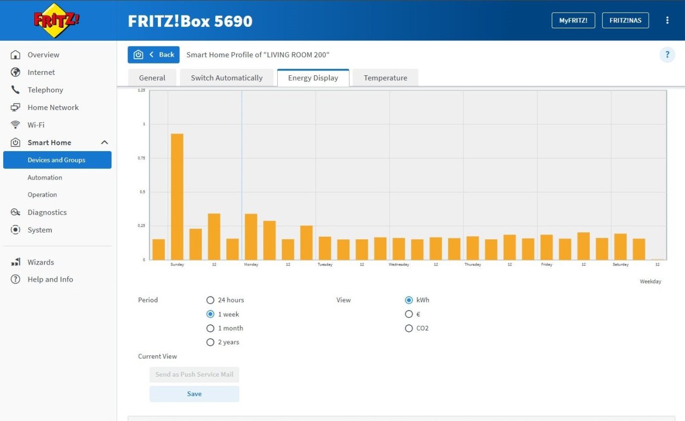Select the 2 years period
685x421 pixels.
tap(210, 342)
